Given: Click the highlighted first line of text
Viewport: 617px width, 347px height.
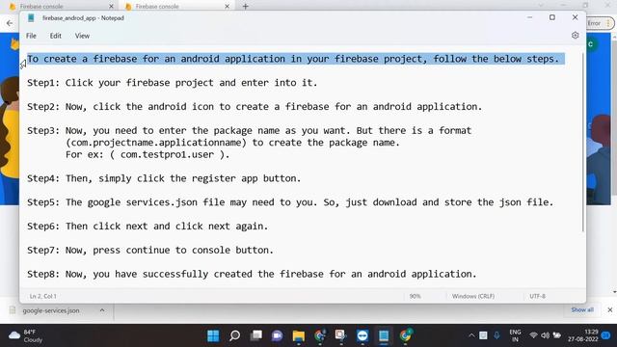Looking at the screenshot, I should pos(293,59).
